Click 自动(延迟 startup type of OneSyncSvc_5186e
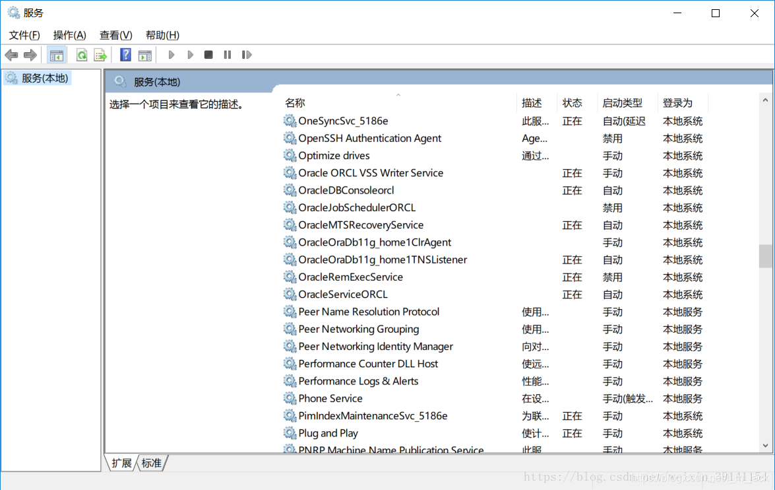 pyautogui.click(x=624, y=121)
